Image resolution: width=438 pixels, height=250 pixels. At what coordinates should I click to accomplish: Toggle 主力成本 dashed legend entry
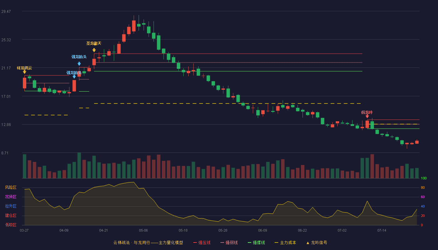285,242
